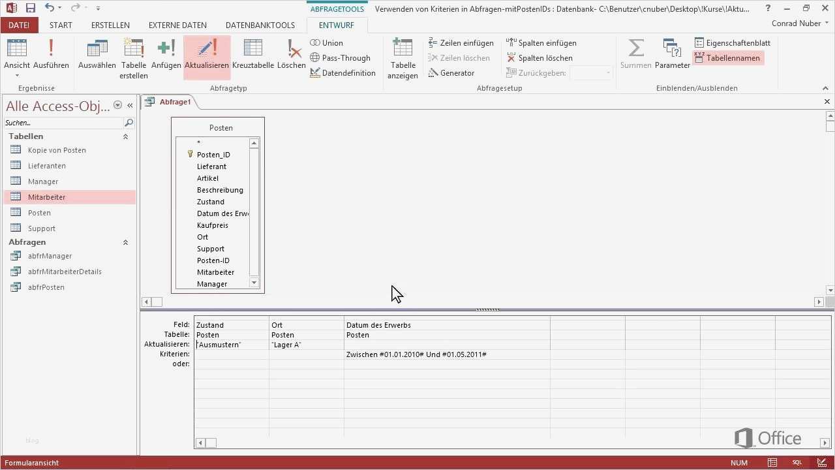Open the Parameter dialog
Viewport: 835px width, 470px height.
pos(673,55)
